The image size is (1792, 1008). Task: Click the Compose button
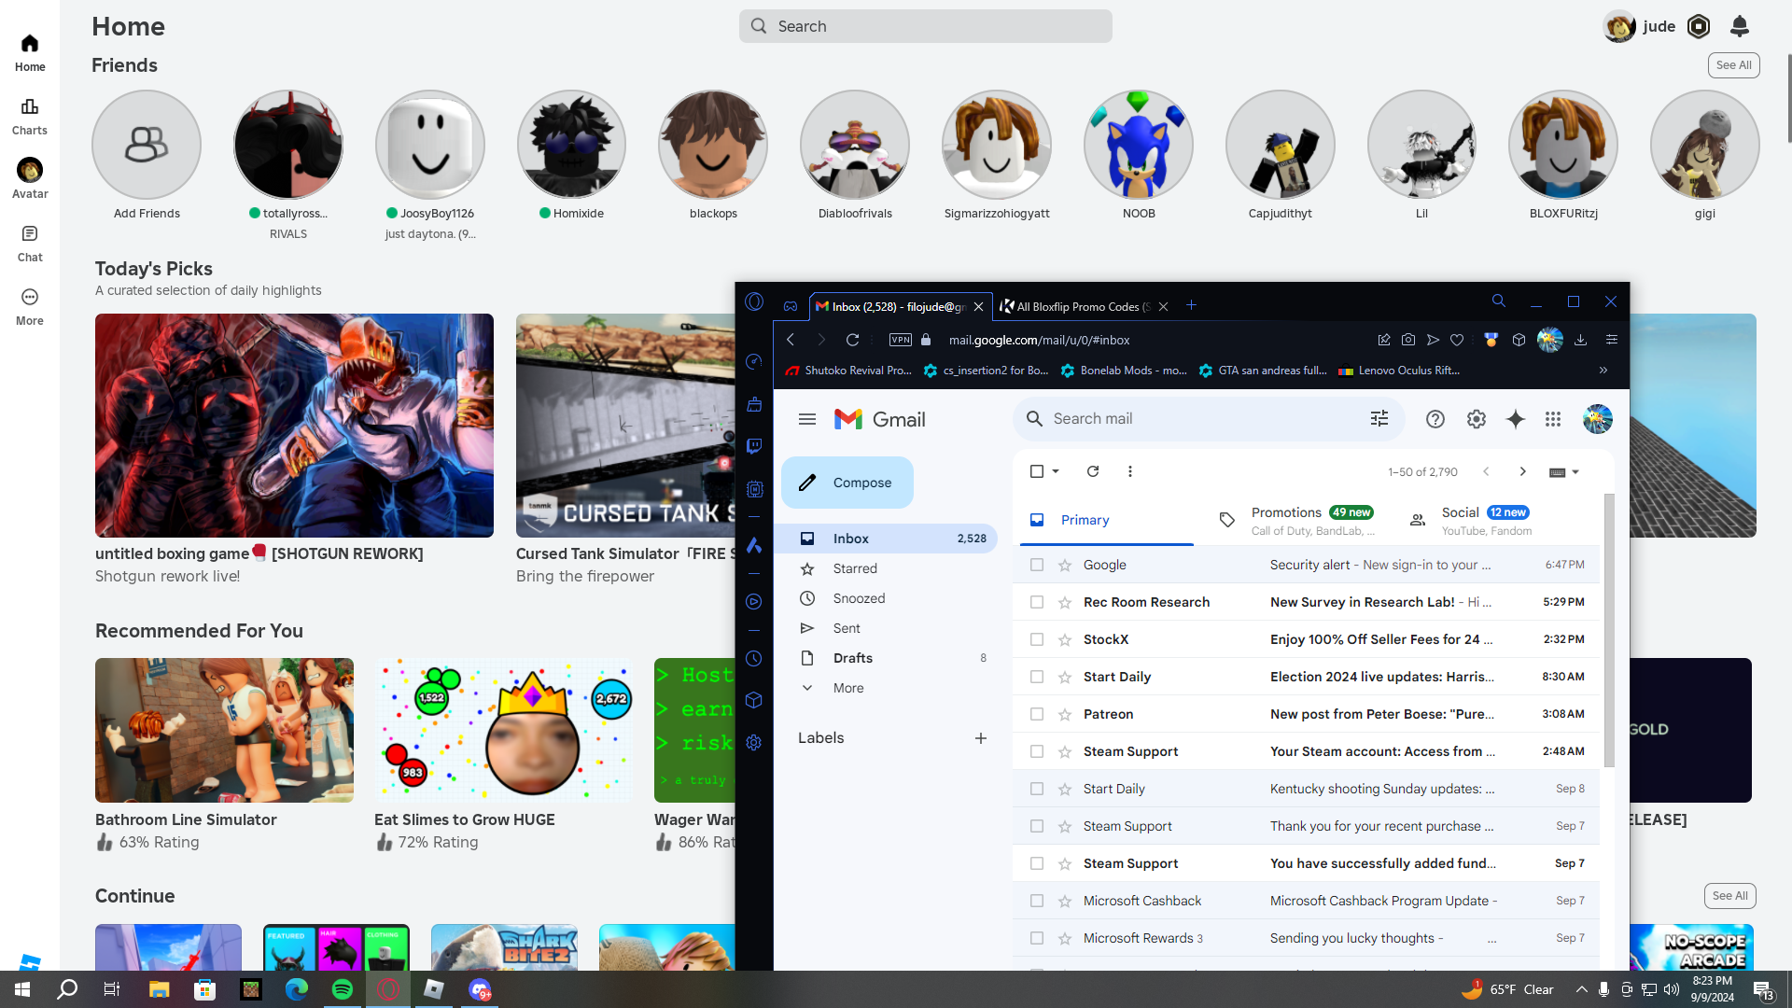pos(847,483)
